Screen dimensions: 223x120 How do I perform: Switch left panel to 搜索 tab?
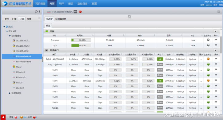click(29, 19)
